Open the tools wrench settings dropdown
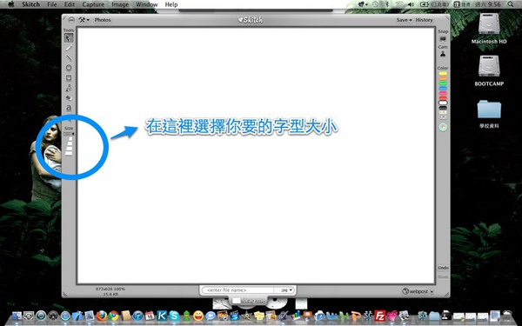 point(84,20)
